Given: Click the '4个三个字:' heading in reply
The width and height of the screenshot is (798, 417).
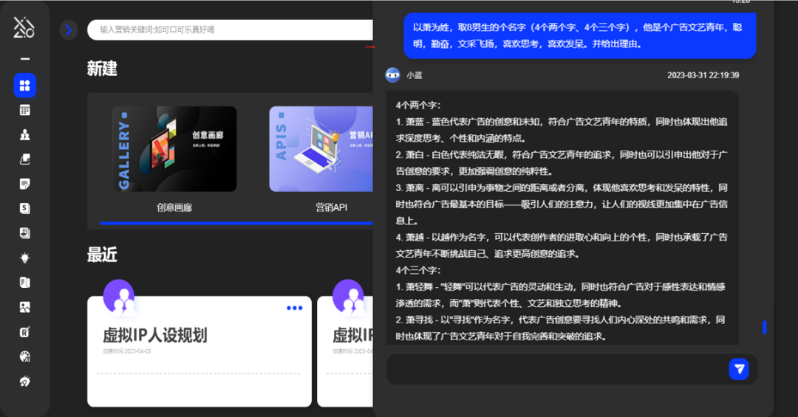Looking at the screenshot, I should tap(418, 270).
